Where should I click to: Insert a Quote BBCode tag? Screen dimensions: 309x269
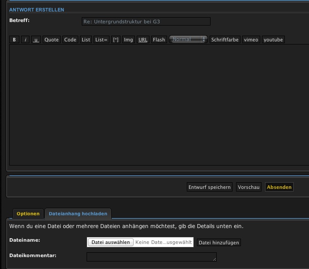(x=51, y=40)
